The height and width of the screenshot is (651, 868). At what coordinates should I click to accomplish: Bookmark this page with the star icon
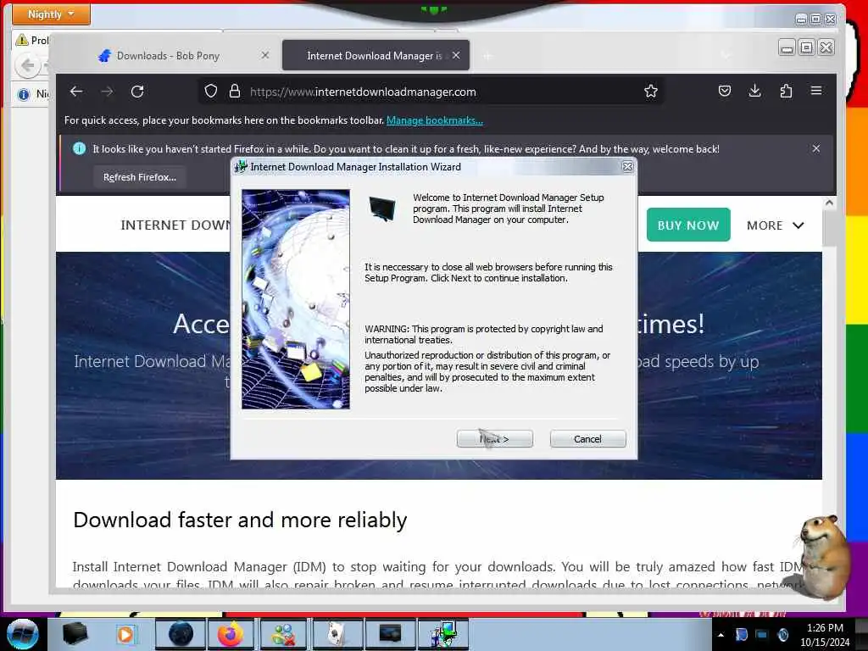(x=651, y=91)
